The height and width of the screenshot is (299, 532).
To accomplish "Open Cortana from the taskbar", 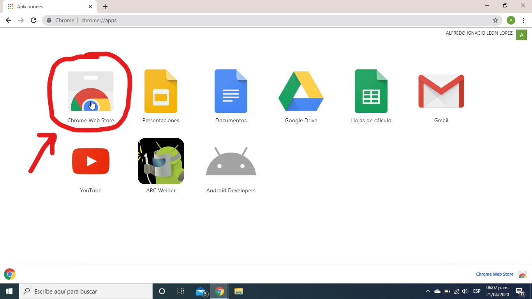I will pos(162,291).
